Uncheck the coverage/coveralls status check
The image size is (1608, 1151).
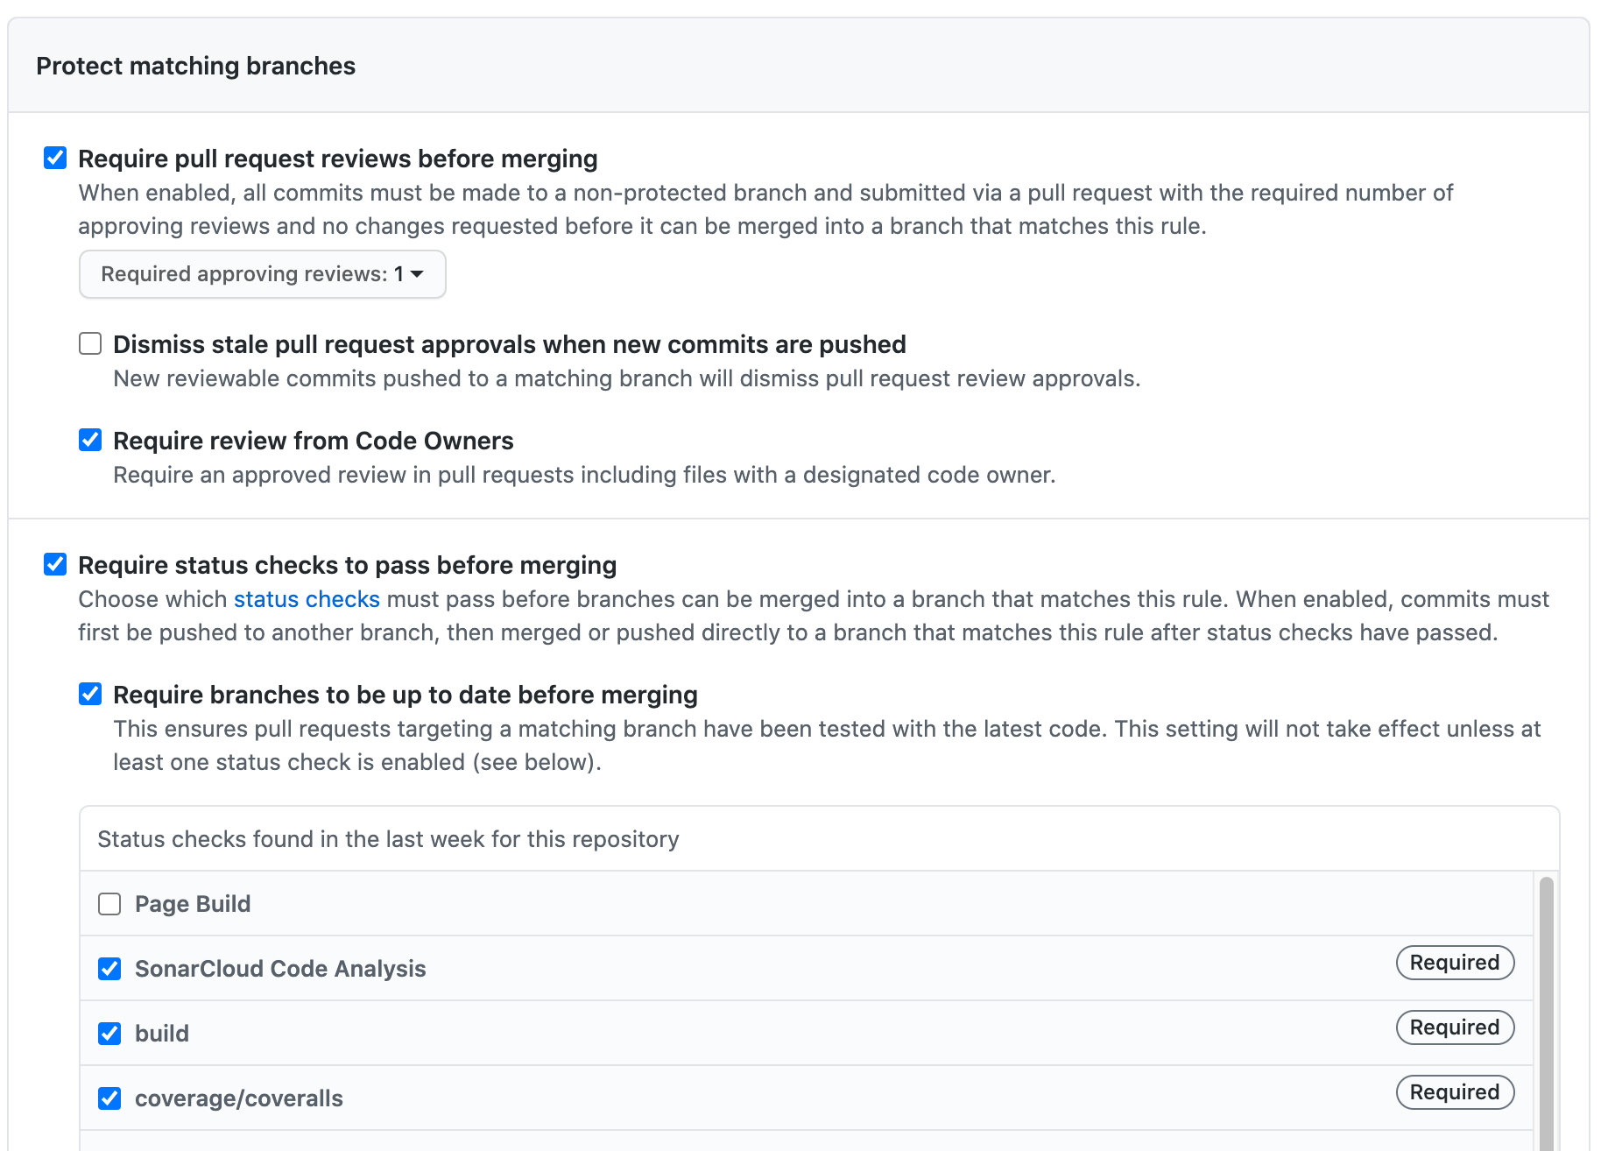(x=109, y=1098)
